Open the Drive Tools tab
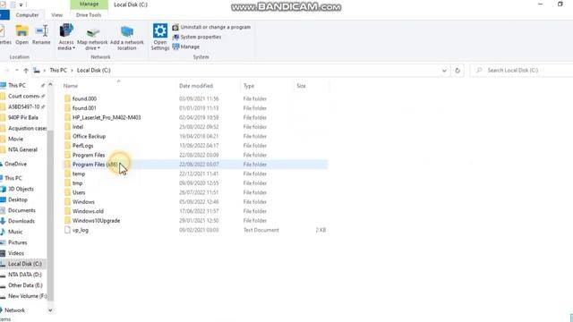Image resolution: width=573 pixels, height=322 pixels. [89, 15]
